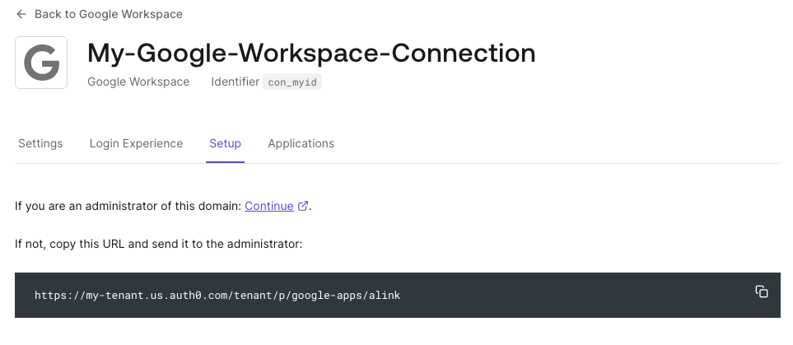Click the Identifier label

coord(236,82)
